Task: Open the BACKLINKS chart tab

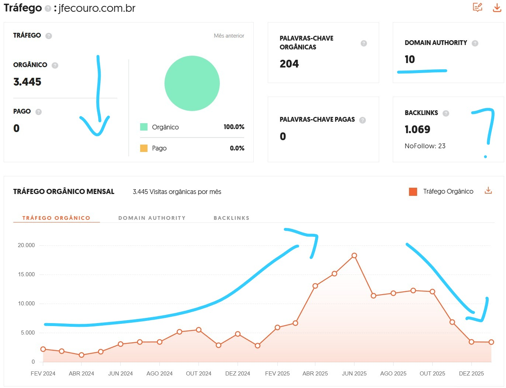Action: pyautogui.click(x=232, y=218)
